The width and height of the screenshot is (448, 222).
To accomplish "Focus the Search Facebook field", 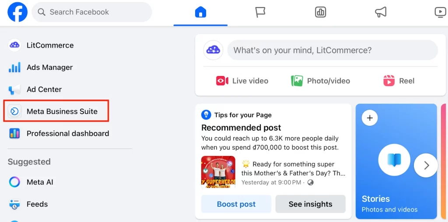I will point(92,12).
